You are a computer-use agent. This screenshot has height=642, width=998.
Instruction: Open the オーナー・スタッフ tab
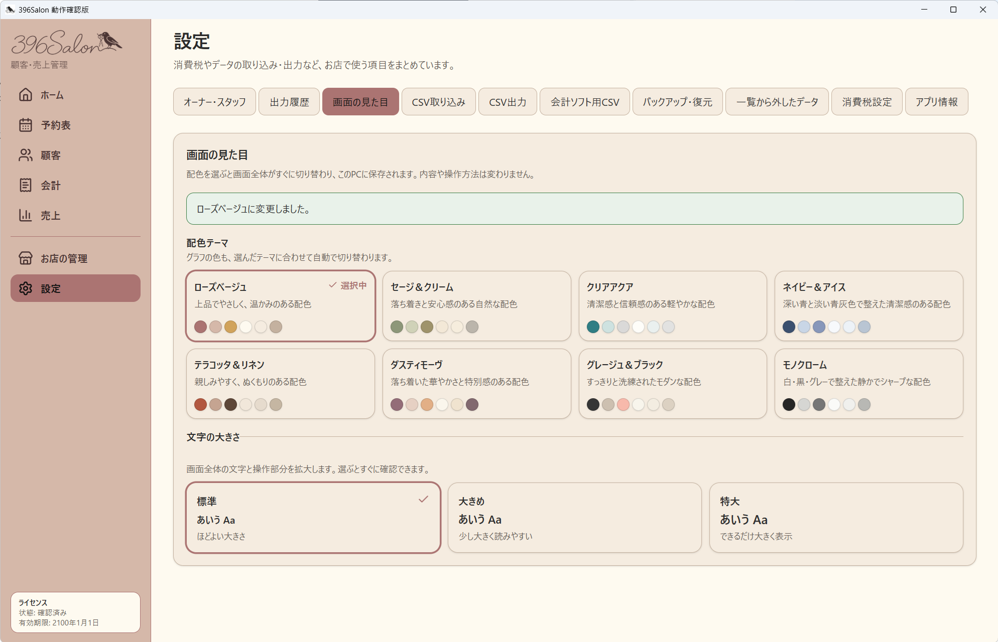click(214, 102)
